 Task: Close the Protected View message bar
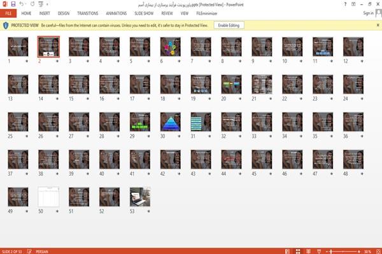[378, 25]
